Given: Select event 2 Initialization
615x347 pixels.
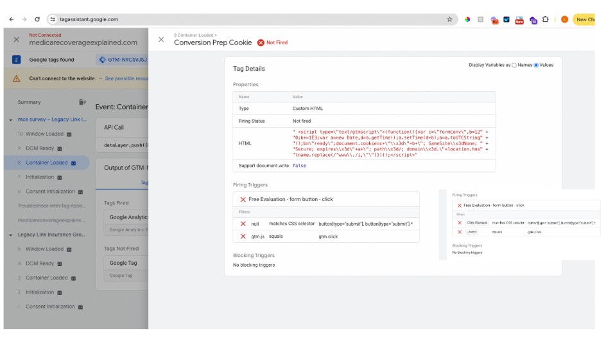Looking at the screenshot, I should pyautogui.click(x=40, y=292).
